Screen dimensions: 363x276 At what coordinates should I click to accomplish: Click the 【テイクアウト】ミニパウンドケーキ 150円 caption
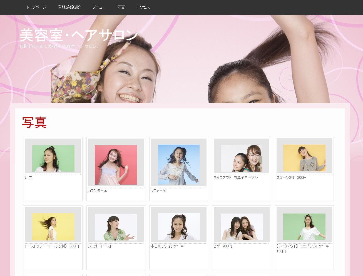point(302,249)
